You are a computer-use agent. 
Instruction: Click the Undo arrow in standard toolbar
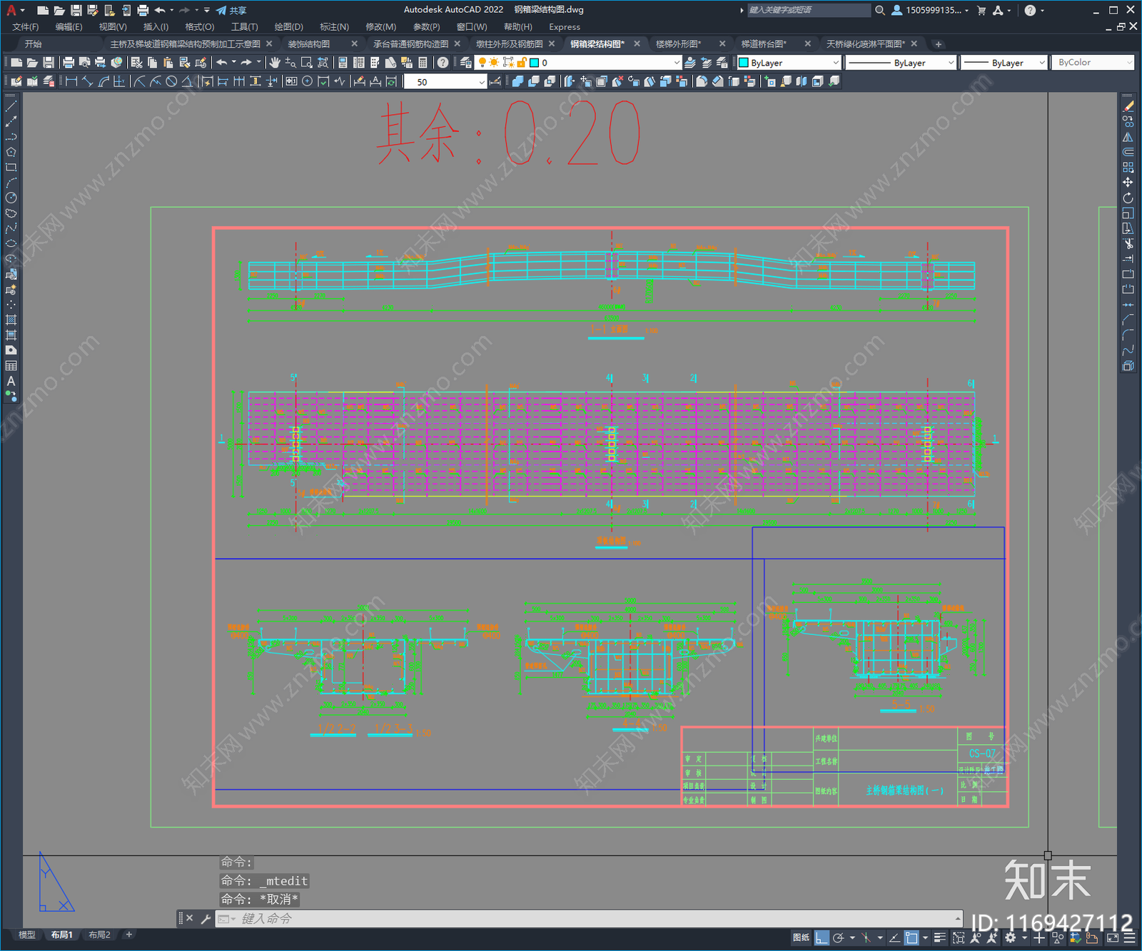(x=221, y=63)
